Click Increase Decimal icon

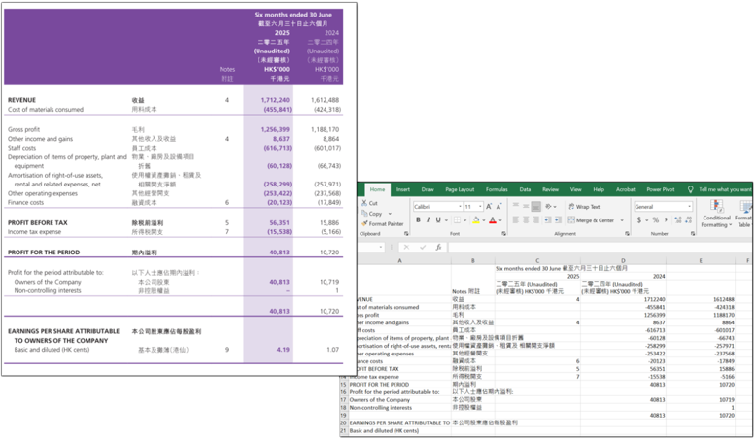coord(678,219)
